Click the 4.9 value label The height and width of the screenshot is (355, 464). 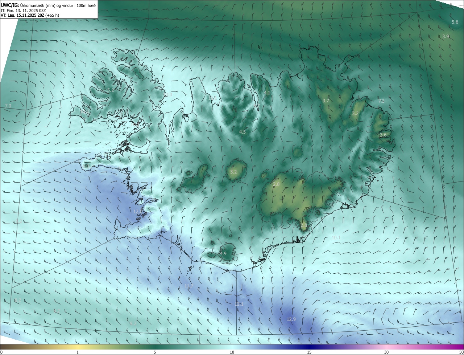[x=223, y=254]
